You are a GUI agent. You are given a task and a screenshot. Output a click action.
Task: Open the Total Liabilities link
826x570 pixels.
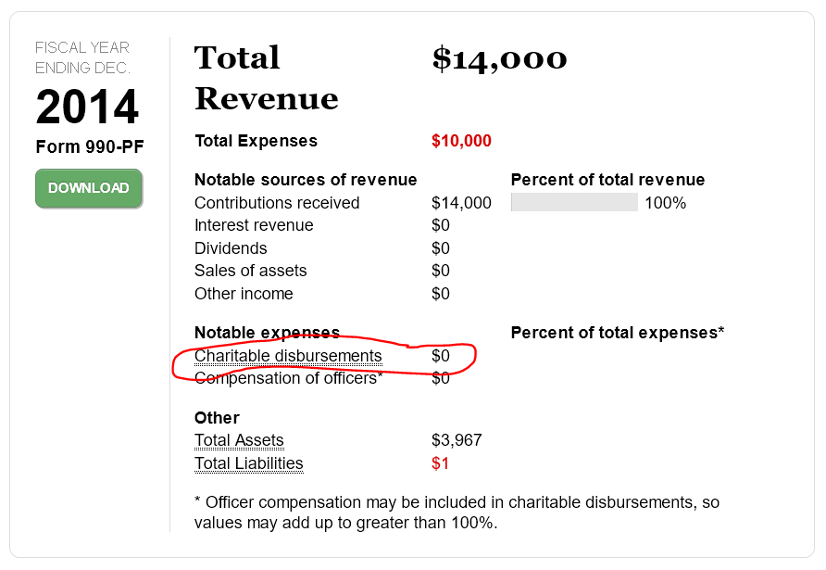tap(248, 463)
